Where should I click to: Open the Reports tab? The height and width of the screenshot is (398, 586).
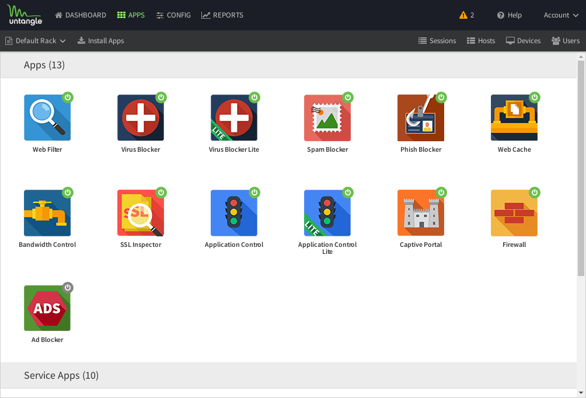tap(222, 15)
